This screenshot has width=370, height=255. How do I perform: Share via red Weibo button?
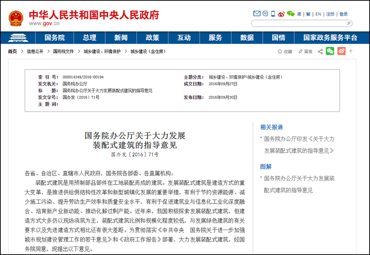[x=342, y=51]
